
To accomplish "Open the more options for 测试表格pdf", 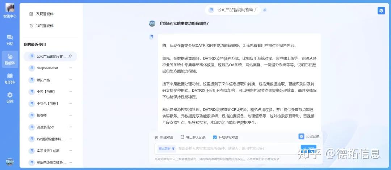I will [x=70, y=127].
